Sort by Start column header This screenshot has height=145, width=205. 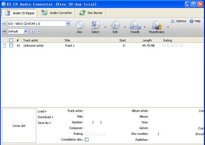click(x=123, y=40)
